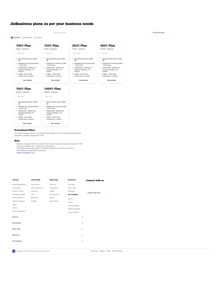
Task: Open the Investor Relations footer link
Action: pos(74,212)
